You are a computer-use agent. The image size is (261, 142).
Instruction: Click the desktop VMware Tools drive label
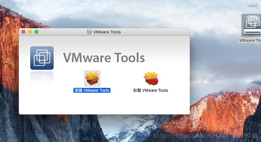[250, 41]
